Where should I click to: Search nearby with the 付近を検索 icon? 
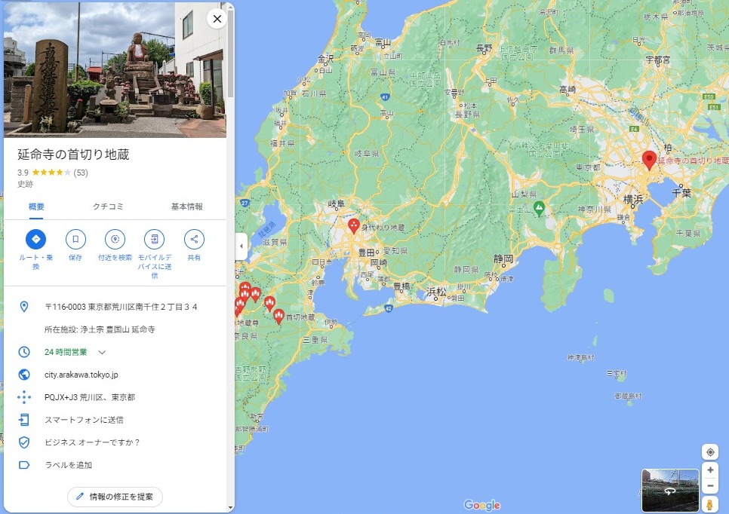[115, 240]
